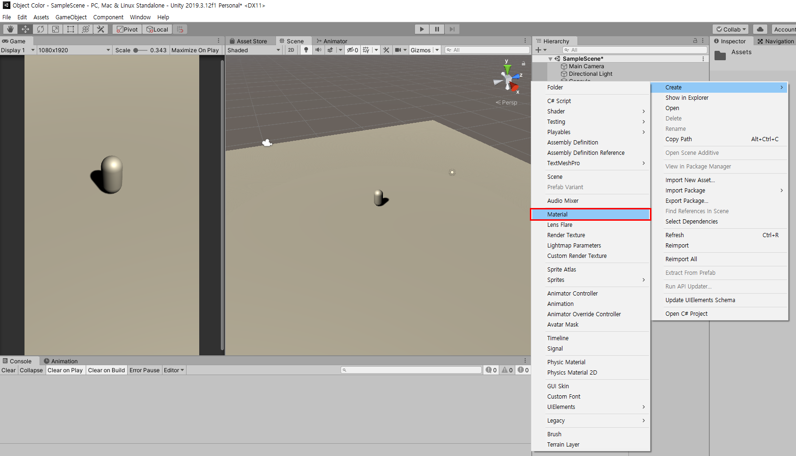Select the Transform tool
The height and width of the screenshot is (456, 796).
point(86,29)
